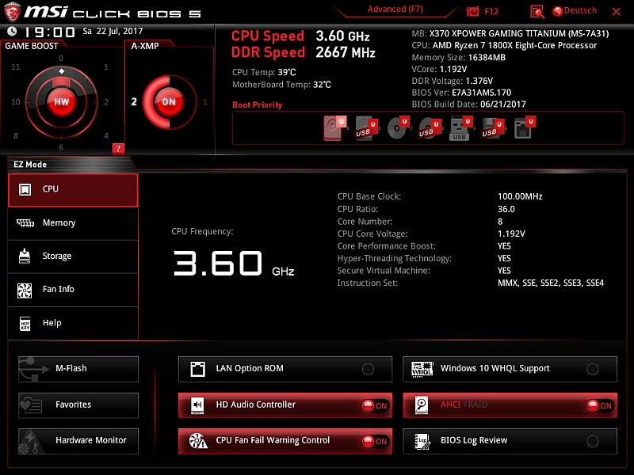Set Game Boost dial to stage 10
Viewport: 634px width, 475px height.
(15, 102)
